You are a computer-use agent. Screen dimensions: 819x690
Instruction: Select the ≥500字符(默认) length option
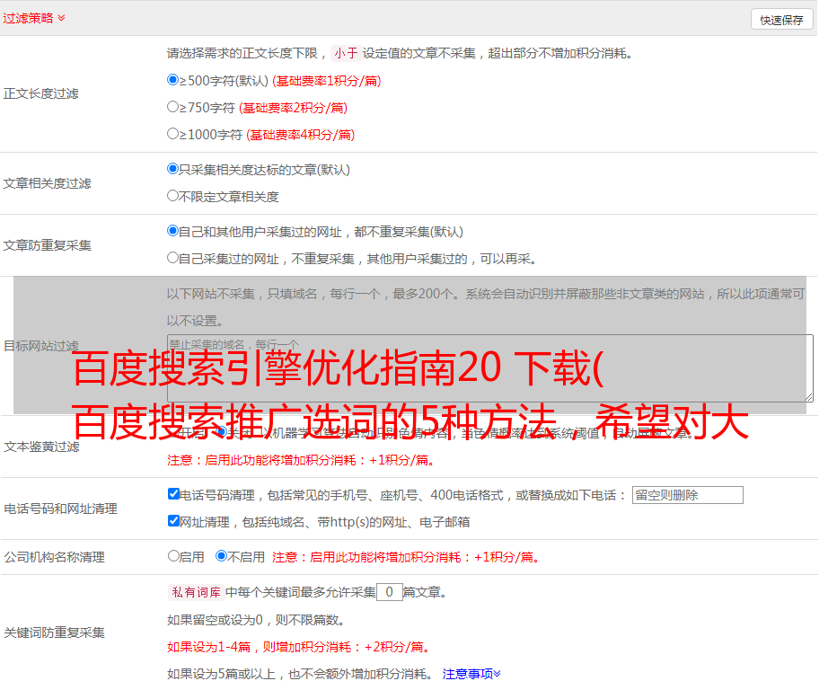pos(173,80)
